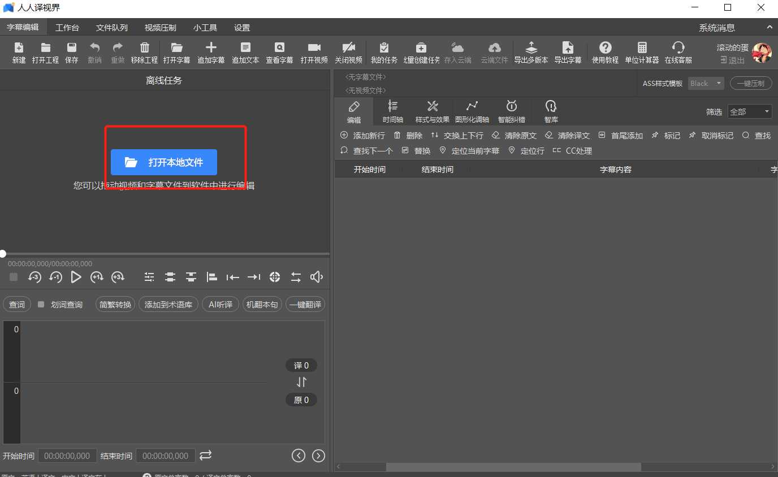Open the ASS样式模板 Black dropdown

coord(706,83)
